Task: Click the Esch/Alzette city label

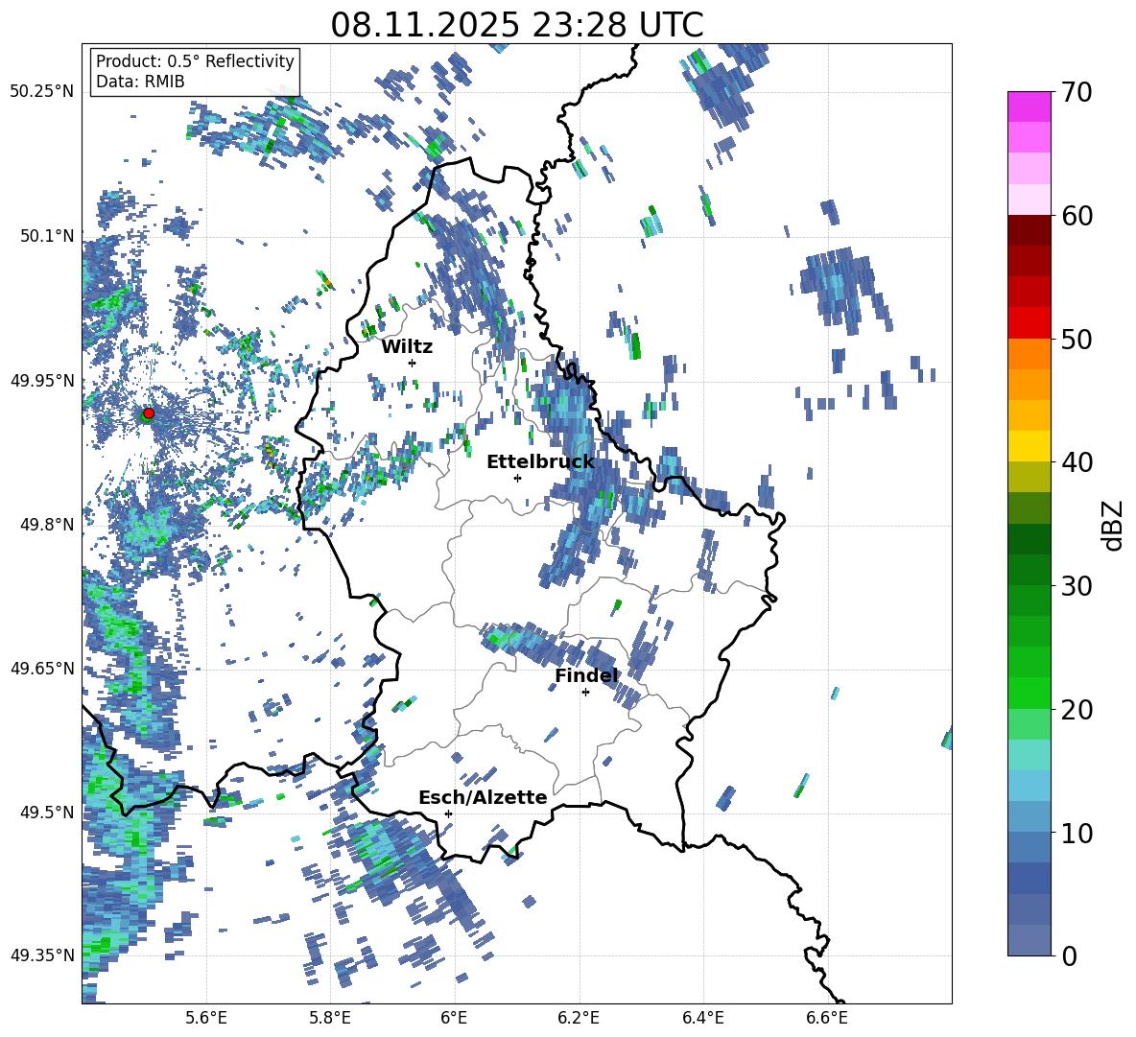Action: [483, 797]
